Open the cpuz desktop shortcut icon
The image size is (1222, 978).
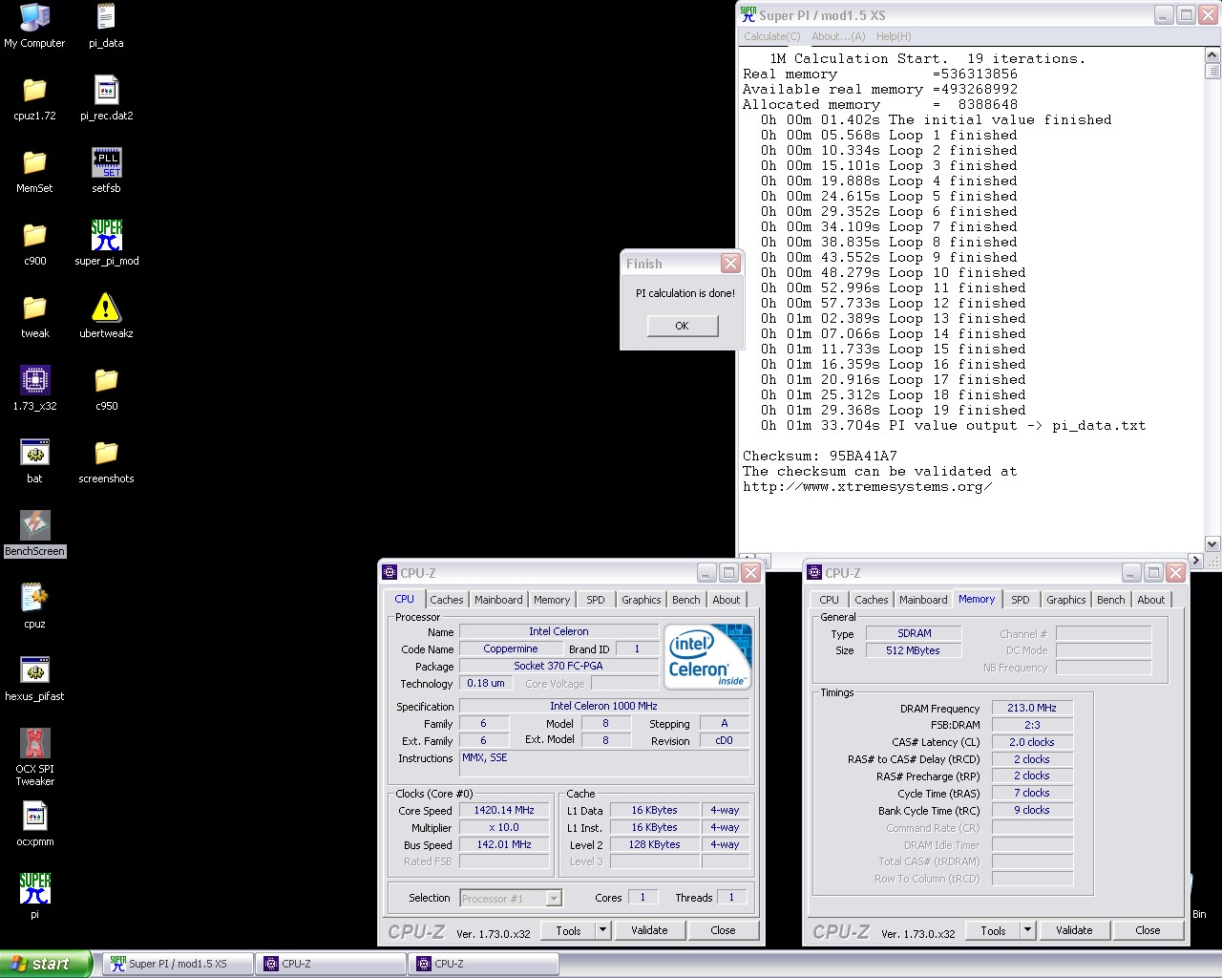[x=34, y=598]
